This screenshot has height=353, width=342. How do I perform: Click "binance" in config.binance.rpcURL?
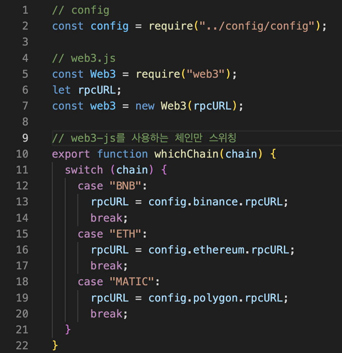(x=215, y=202)
